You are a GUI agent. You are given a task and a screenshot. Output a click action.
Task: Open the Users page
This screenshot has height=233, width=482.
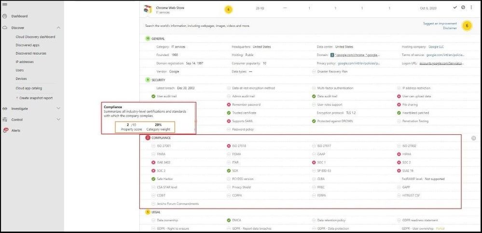click(x=20, y=70)
